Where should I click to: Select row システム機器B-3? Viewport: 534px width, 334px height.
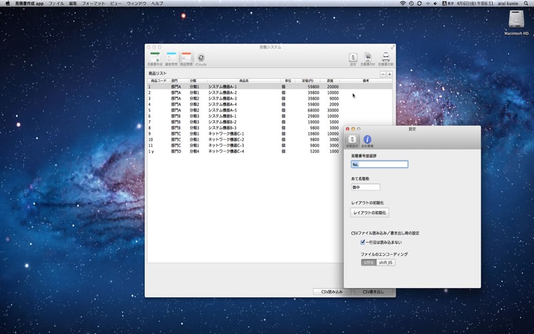point(245,128)
